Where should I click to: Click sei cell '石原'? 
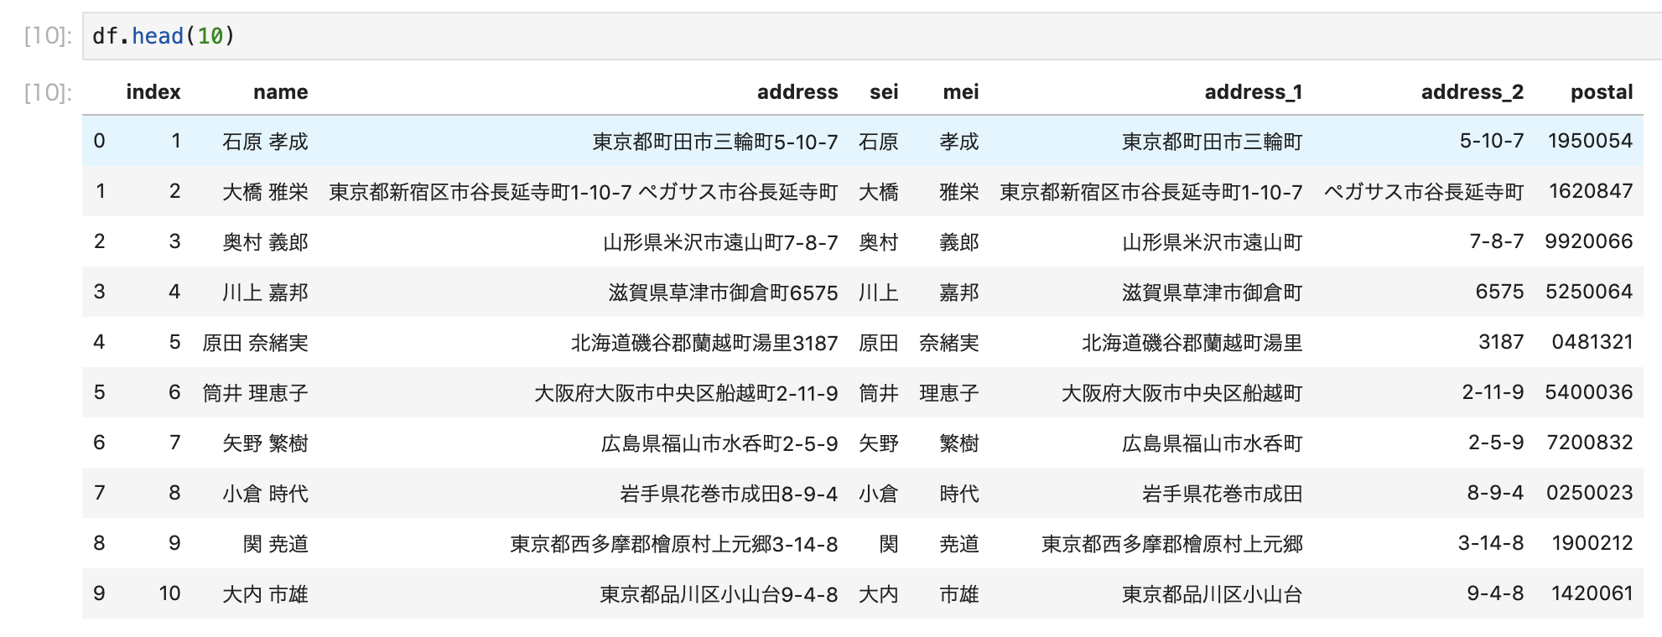click(x=879, y=142)
